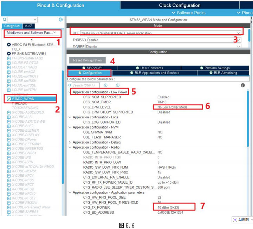Open the Middleware and Software Packs category dropdown
This screenshot has height=229, width=253.
(32, 33)
